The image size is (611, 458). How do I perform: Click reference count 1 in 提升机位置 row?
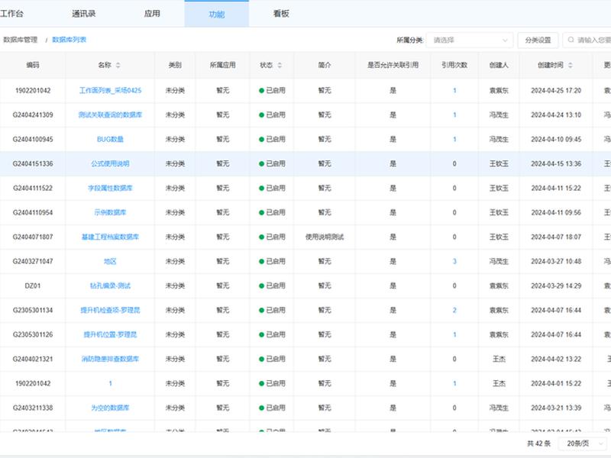click(x=454, y=334)
